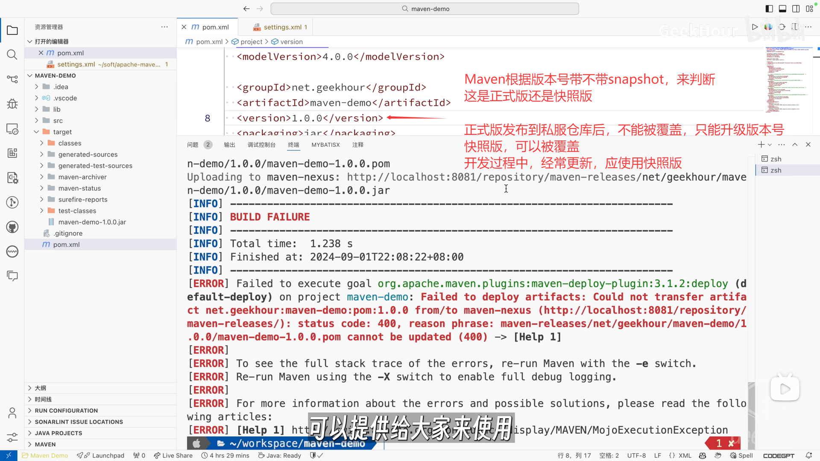Screen dimensions: 820x461
Task: Expand the JAVA PROJECTS section
Action: pyautogui.click(x=100, y=433)
